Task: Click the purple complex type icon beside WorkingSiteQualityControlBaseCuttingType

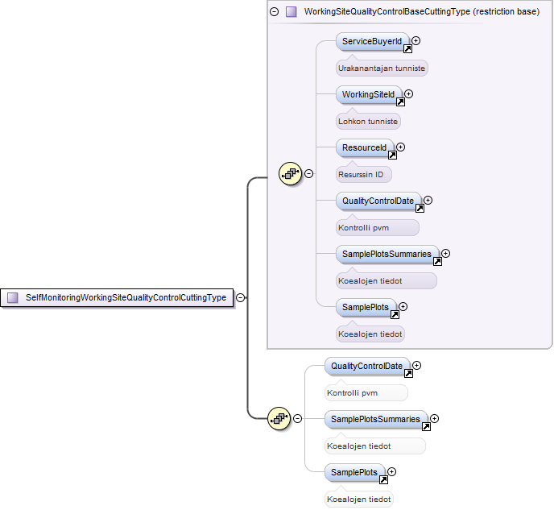Action: coord(291,11)
